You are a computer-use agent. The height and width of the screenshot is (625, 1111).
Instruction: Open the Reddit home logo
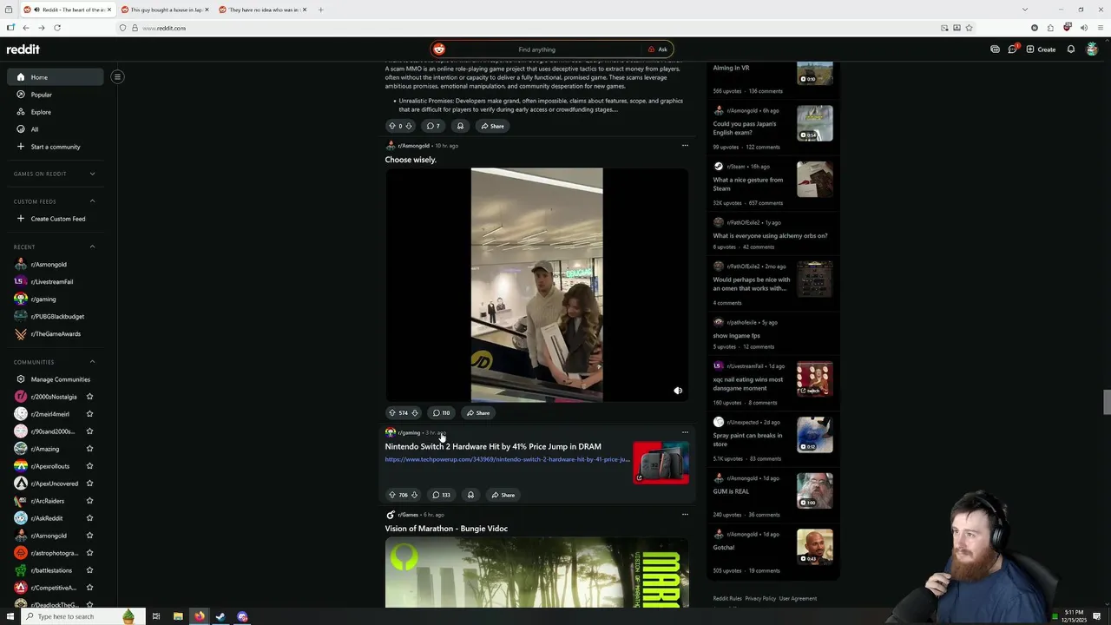pos(23,49)
